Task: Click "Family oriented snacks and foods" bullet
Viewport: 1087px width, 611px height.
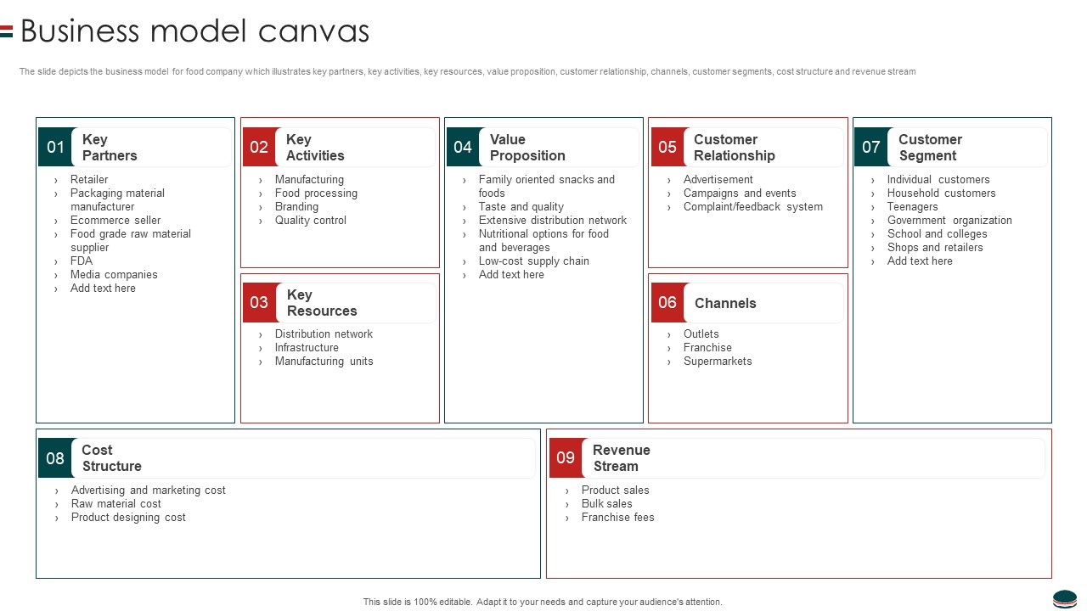Action: point(547,187)
